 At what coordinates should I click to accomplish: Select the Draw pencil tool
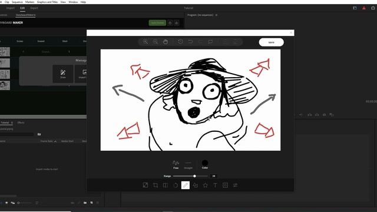pyautogui.click(x=186, y=185)
